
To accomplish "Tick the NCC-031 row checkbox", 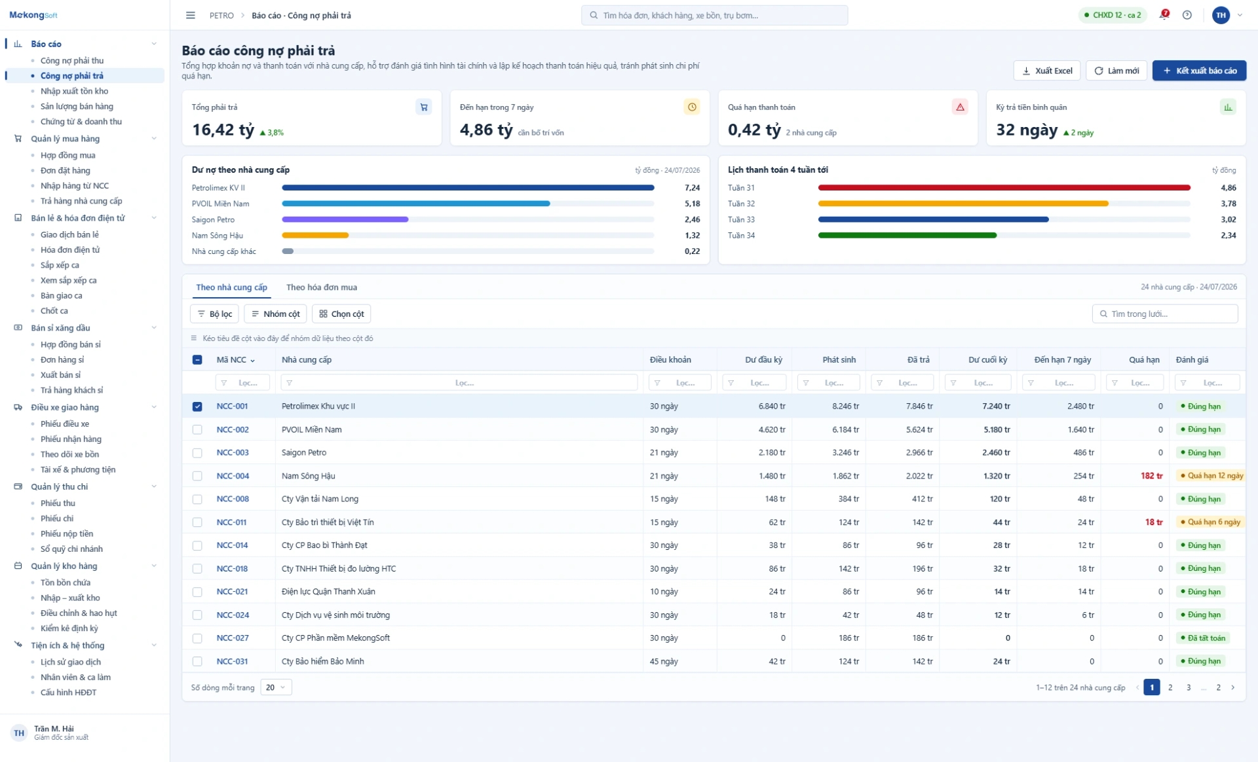I will [197, 661].
